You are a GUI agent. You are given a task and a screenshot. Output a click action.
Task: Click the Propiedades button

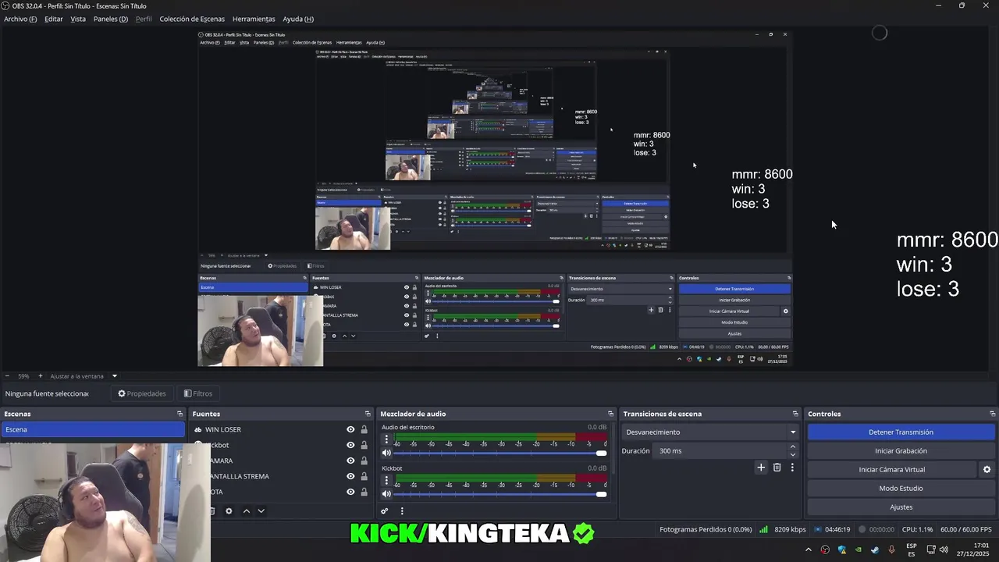point(141,393)
